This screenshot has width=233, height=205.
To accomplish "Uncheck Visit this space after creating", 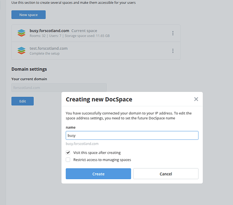I will pos(68,153).
